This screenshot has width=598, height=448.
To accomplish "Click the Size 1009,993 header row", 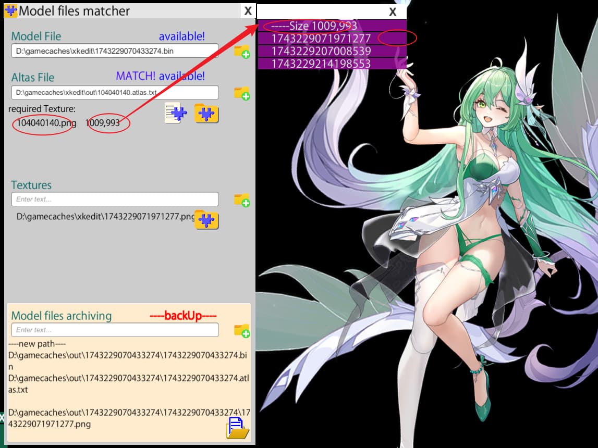I will (332, 26).
